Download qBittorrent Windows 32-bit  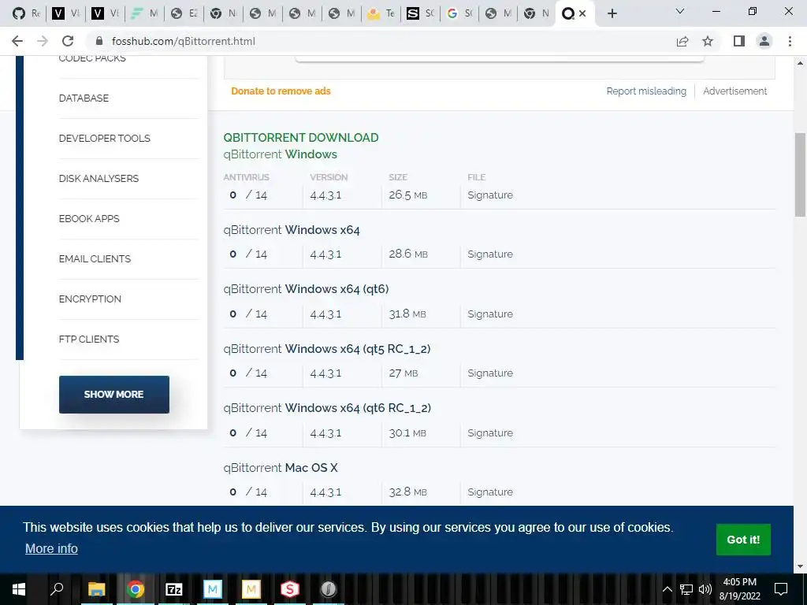coord(280,154)
